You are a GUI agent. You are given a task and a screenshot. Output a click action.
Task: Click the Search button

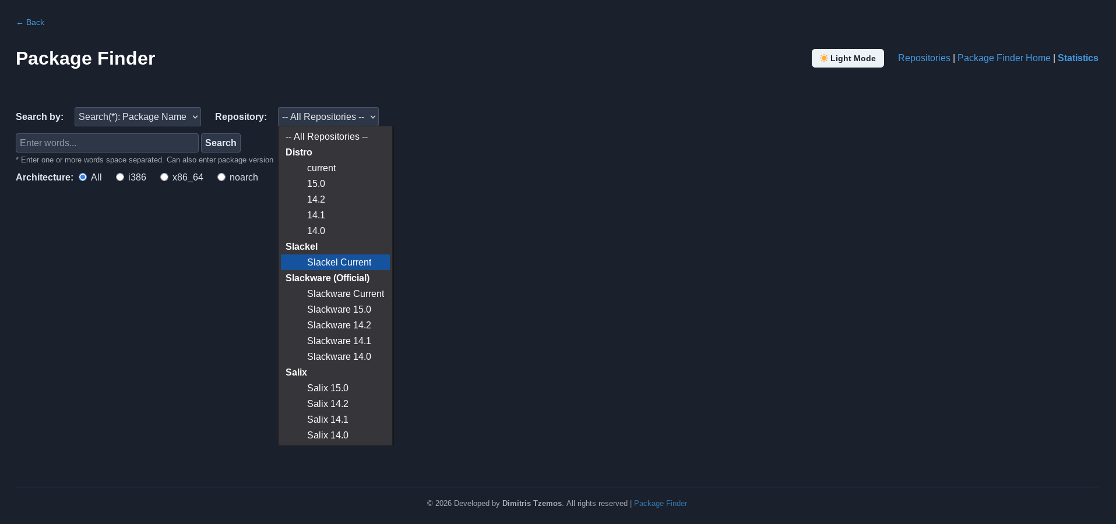221,143
